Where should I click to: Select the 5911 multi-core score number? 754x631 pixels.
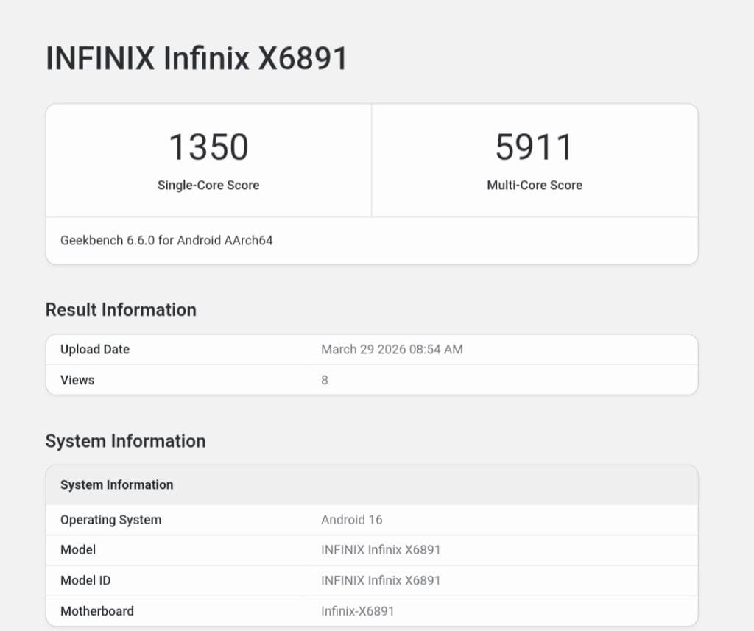(x=534, y=147)
